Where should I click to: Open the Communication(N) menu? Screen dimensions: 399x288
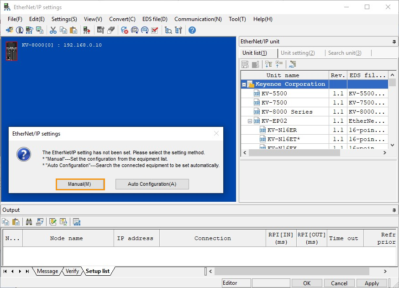pyautogui.click(x=198, y=19)
